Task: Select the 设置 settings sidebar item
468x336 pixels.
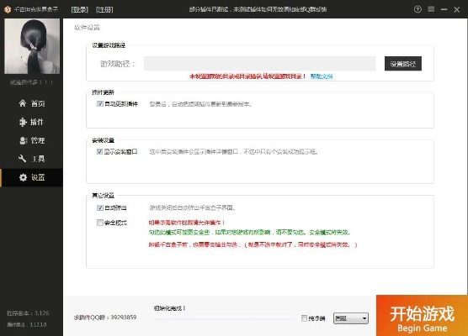Action: point(32,177)
